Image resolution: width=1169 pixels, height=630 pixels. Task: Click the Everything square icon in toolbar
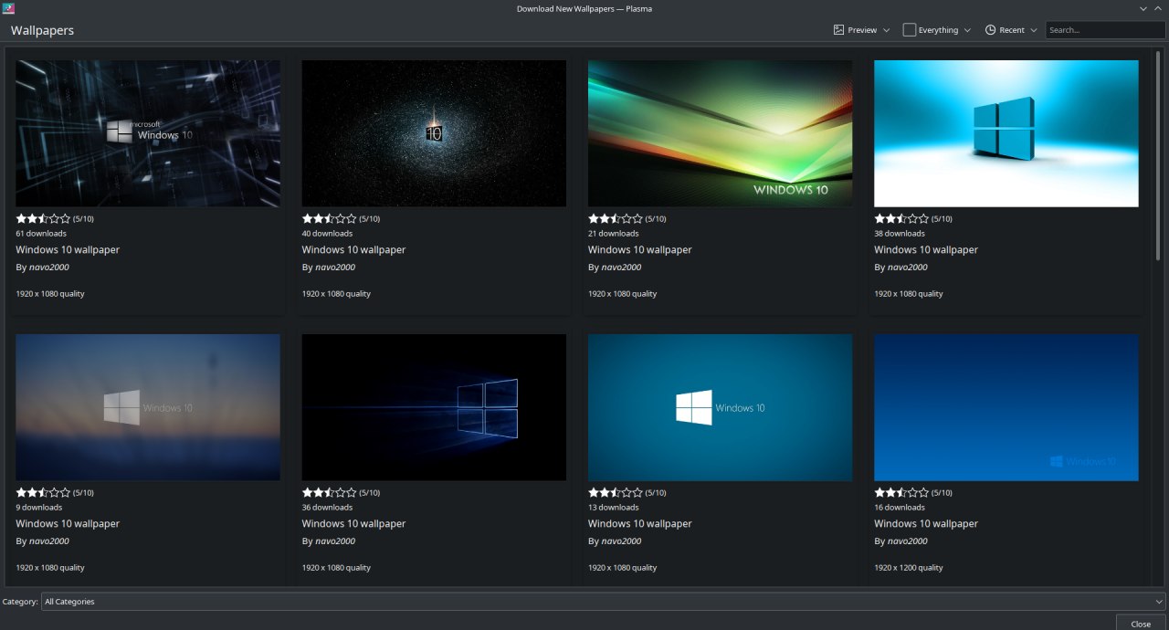point(910,30)
